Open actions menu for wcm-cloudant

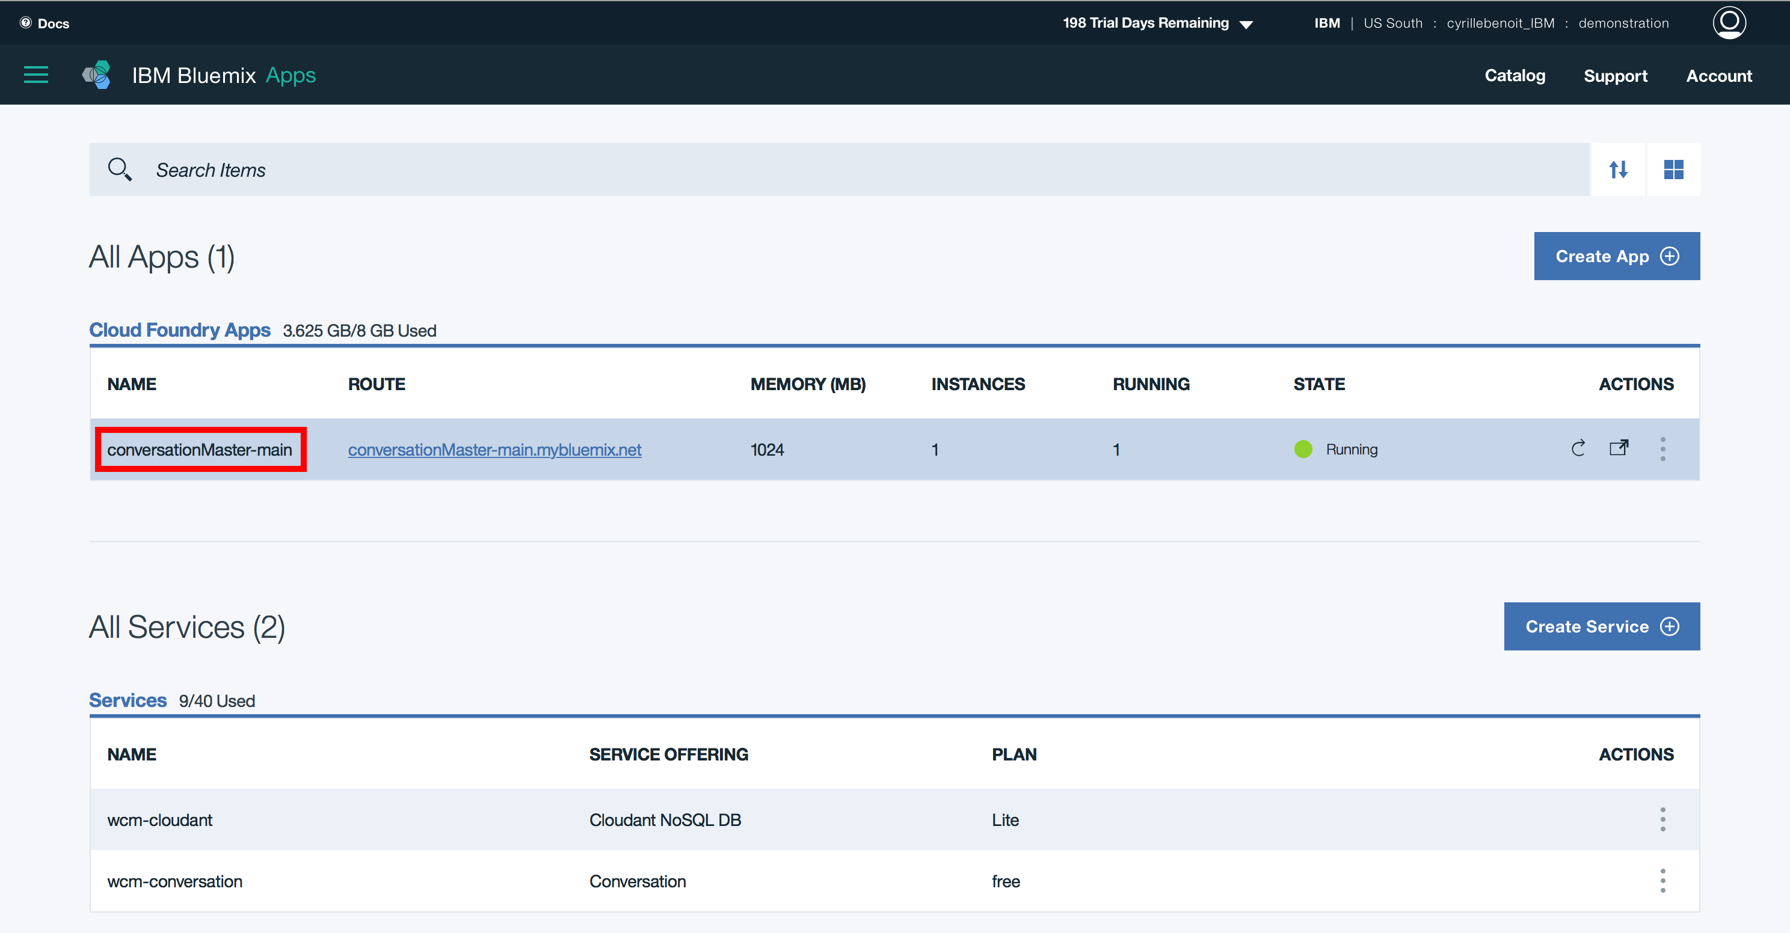pyautogui.click(x=1662, y=819)
